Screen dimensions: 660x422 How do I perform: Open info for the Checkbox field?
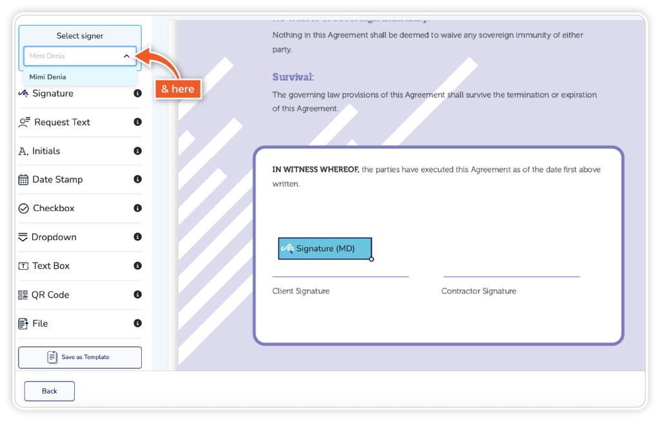(x=137, y=208)
